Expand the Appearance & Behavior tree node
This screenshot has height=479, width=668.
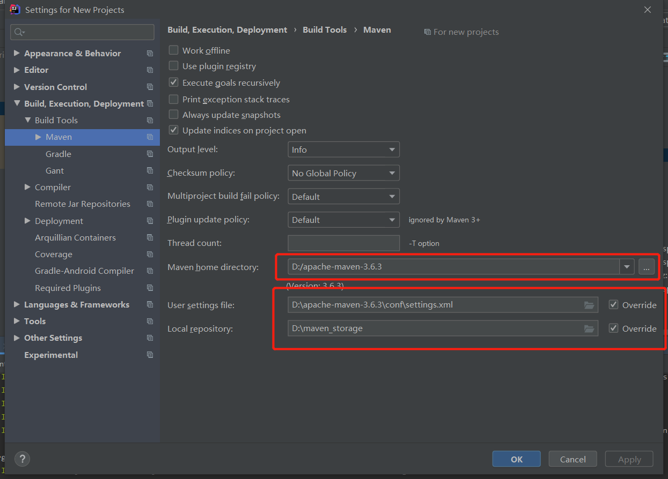tap(17, 53)
